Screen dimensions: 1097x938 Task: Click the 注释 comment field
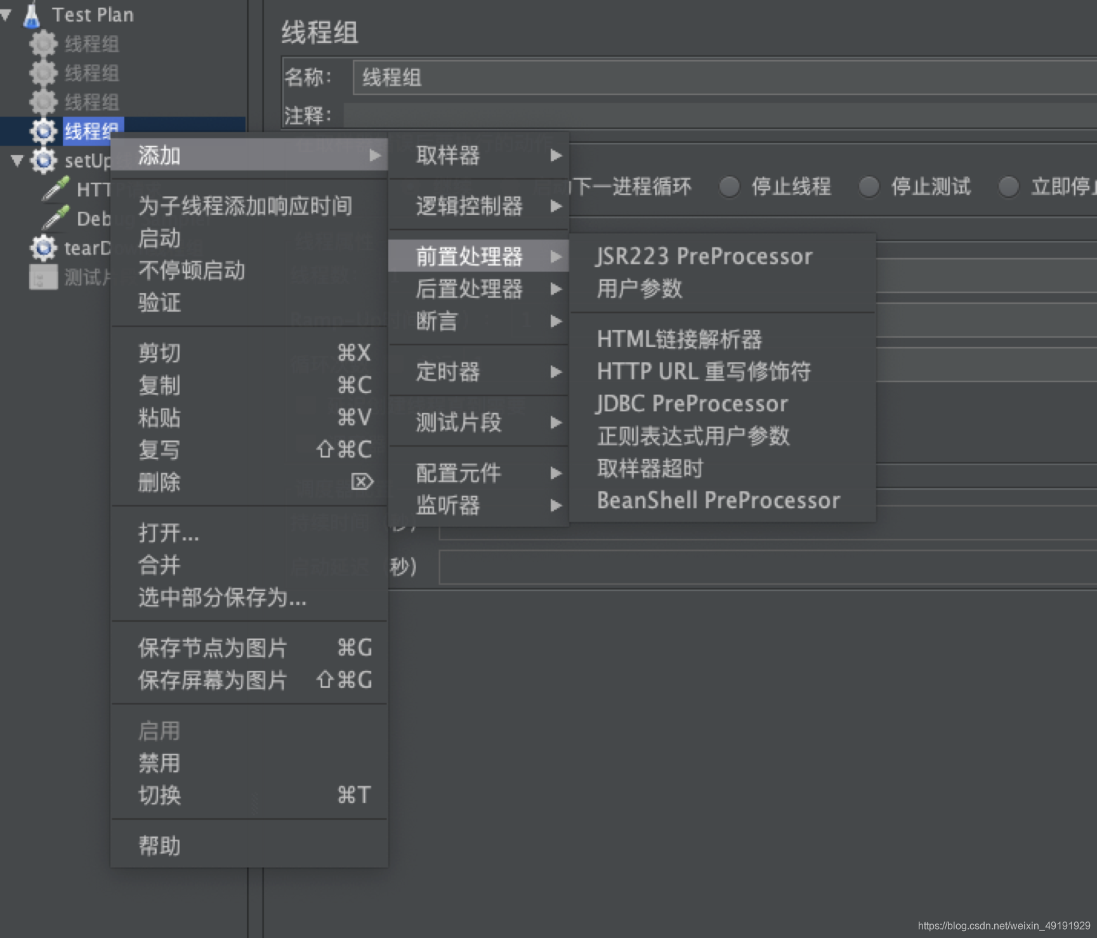click(720, 116)
